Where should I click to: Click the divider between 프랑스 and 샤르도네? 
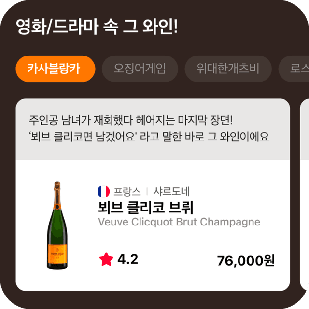(x=147, y=191)
